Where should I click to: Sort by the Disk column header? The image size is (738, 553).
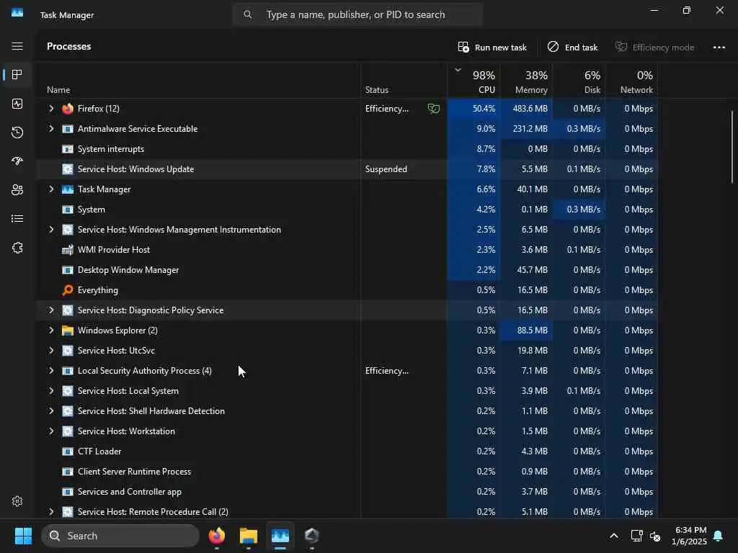tap(579, 81)
